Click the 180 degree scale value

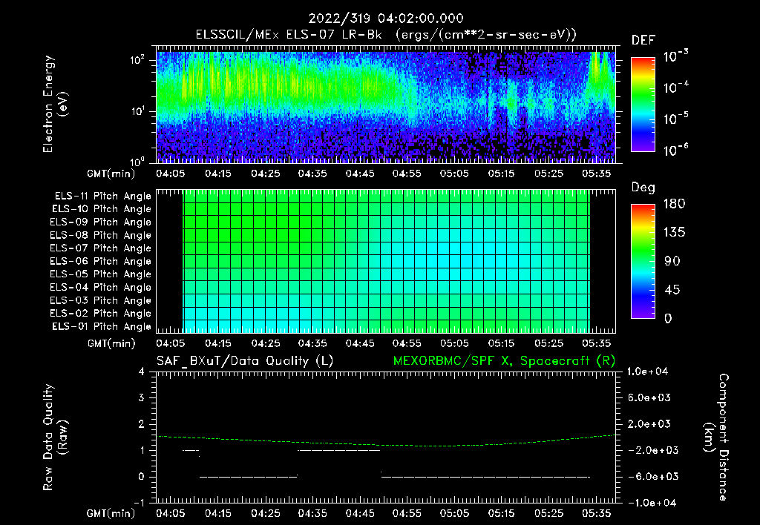pyautogui.click(x=674, y=204)
